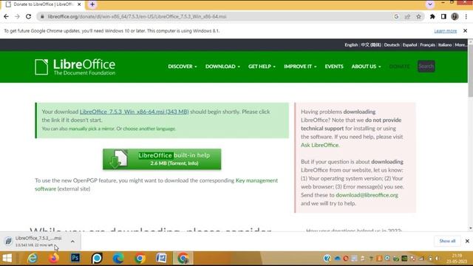Click the address bar URL

(137, 16)
